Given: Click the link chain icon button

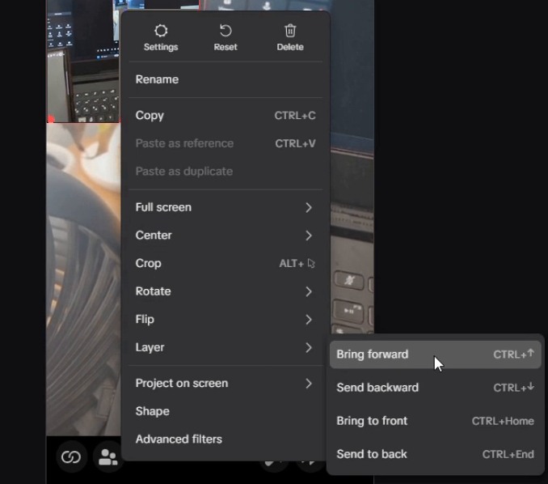Looking at the screenshot, I should pos(71,456).
